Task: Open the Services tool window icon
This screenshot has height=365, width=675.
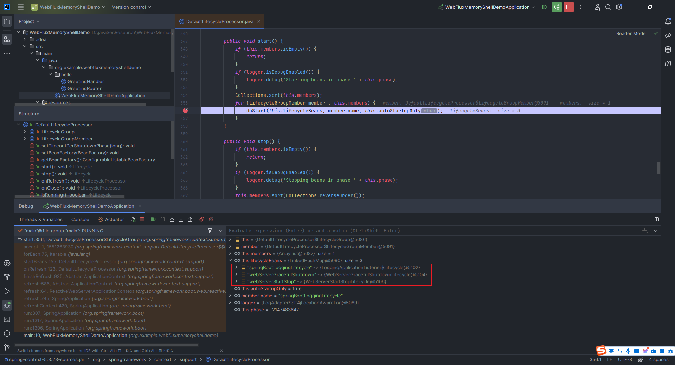Action: pyautogui.click(x=7, y=263)
